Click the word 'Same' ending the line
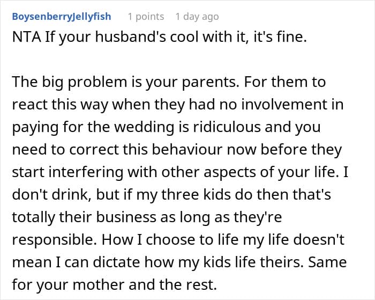The width and height of the screenshot is (375, 300). point(327,262)
